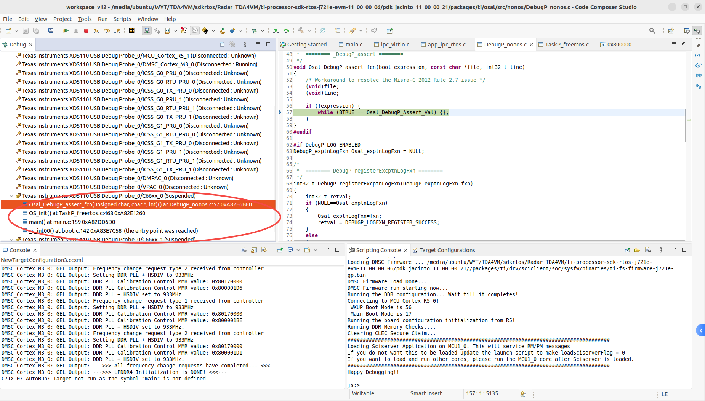The width and height of the screenshot is (705, 401).
Task: Switch to the main.c editor tab
Action: coord(350,45)
